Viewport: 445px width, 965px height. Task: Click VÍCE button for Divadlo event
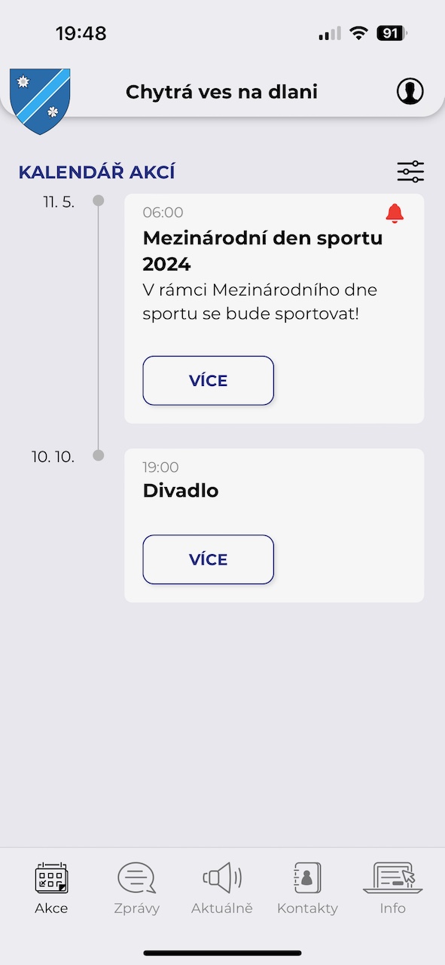point(208,559)
